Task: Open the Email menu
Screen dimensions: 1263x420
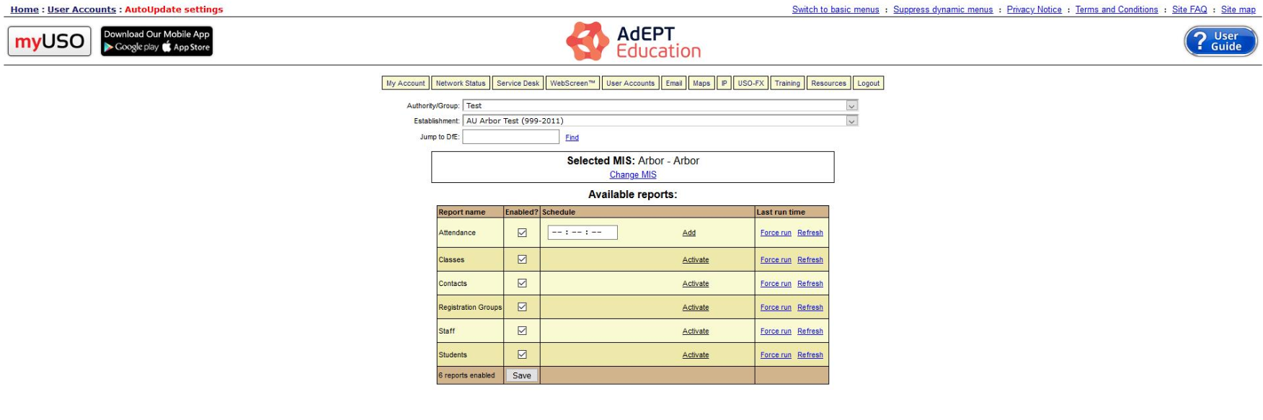Action: click(674, 83)
